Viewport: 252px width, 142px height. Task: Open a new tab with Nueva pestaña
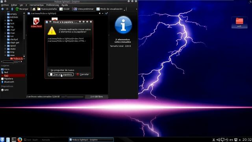point(47,9)
